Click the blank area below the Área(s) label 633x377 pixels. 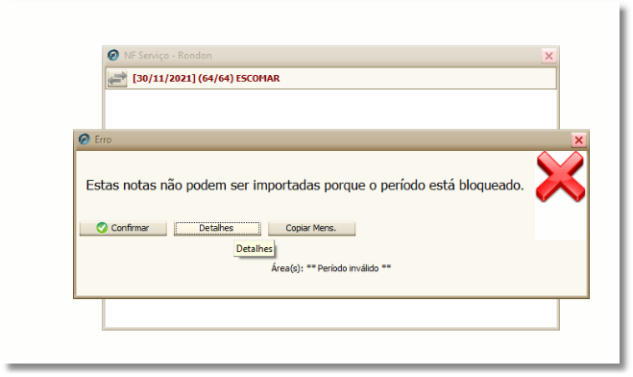pyautogui.click(x=331, y=285)
